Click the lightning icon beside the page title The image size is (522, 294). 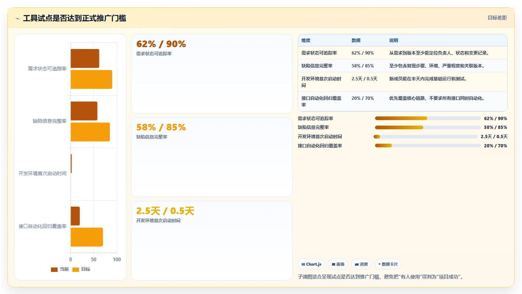click(x=17, y=18)
